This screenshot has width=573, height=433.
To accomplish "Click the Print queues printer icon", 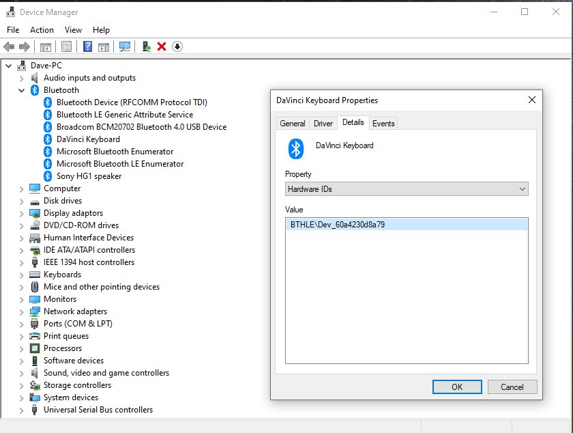I will pos(35,336).
